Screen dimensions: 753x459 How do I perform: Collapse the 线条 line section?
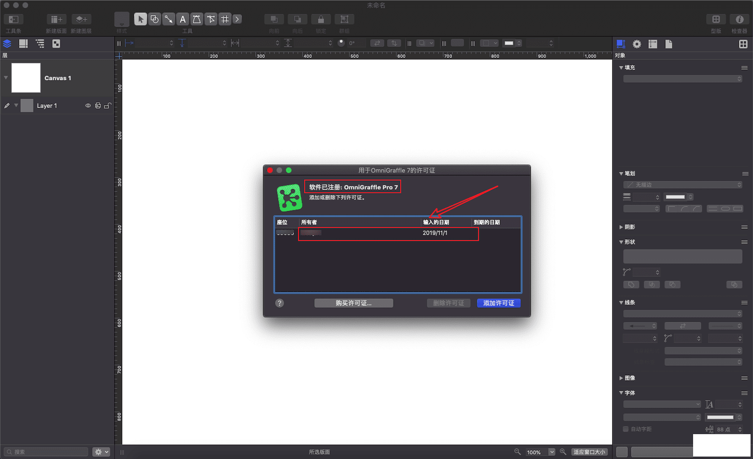(x=621, y=303)
